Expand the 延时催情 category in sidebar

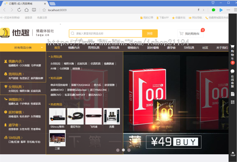tap(16, 112)
